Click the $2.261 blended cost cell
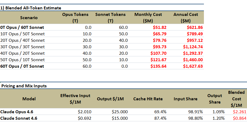 pos(240,112)
